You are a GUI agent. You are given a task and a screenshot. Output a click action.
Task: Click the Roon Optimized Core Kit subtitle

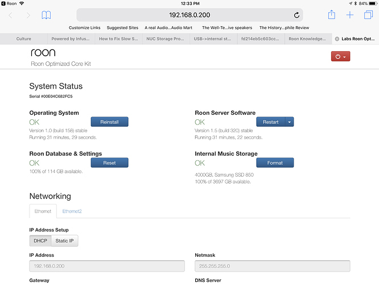(x=61, y=64)
